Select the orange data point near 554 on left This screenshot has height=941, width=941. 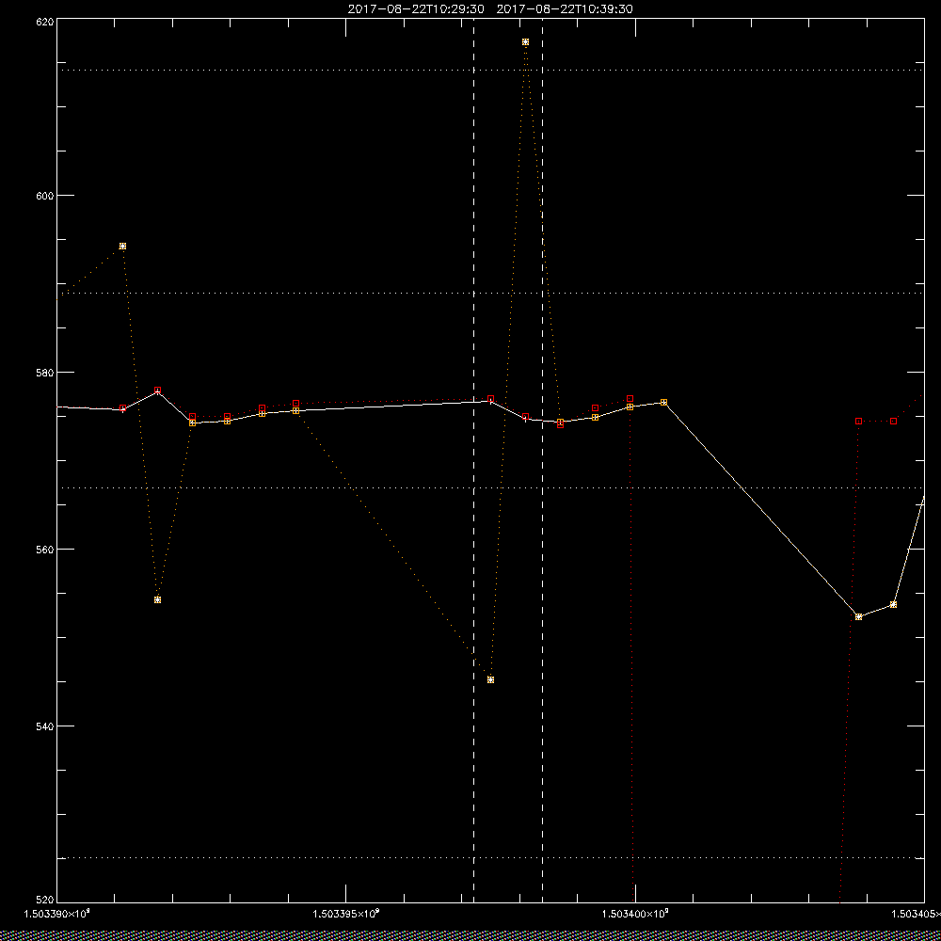point(158,600)
